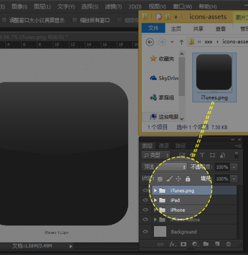
Task: Click the lock all padlock icon
Action: click(188, 179)
